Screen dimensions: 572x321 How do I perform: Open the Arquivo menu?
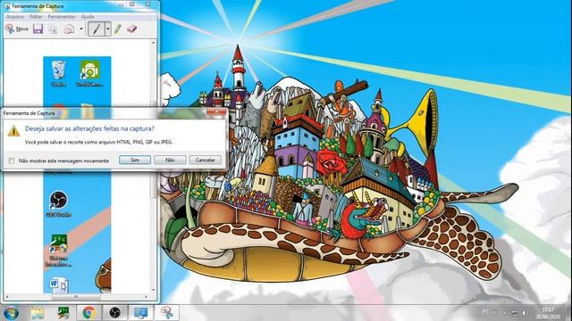tap(15, 17)
